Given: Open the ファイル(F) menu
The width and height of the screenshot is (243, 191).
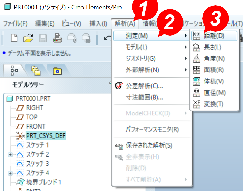Looking at the screenshot, I should (15, 23).
